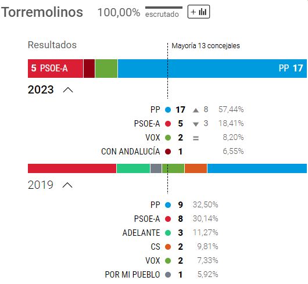This screenshot has width=308, height=284.
Task: Select the green VOX segment in 2023 bar
Action: (x=106, y=69)
